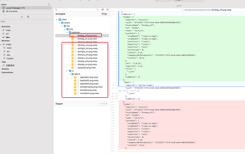
Task: Click modified badge of btnfight_on.png.meta
Action: pyautogui.click(x=72, y=51)
